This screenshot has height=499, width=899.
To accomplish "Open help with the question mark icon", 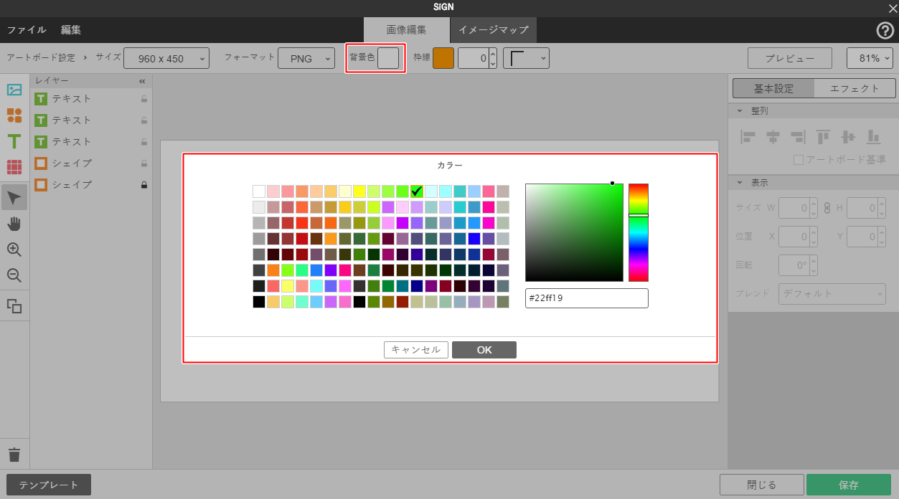I will point(885,30).
